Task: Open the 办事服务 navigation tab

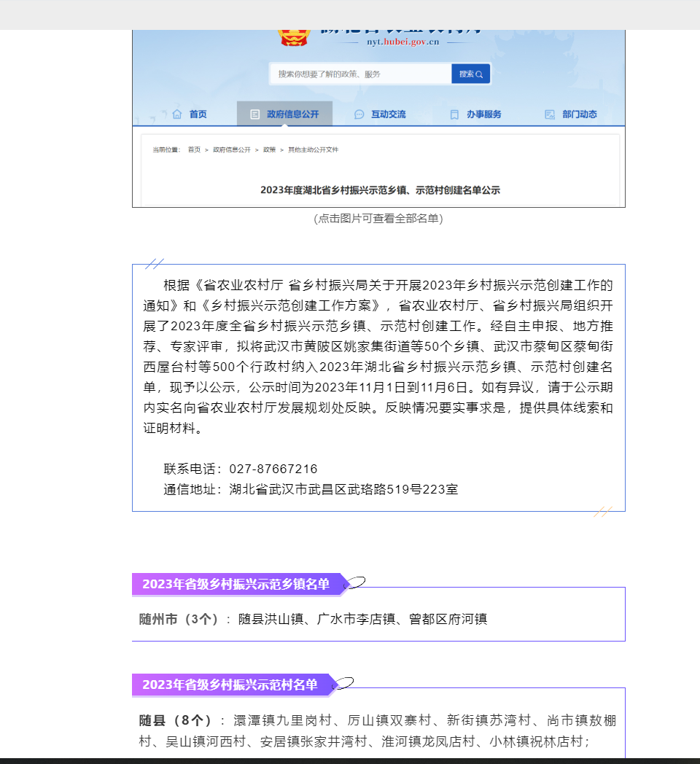Action: (x=475, y=114)
